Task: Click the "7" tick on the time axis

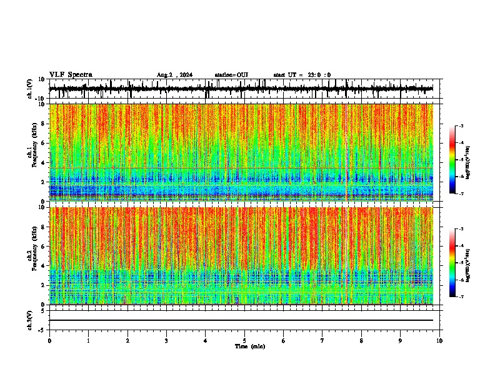Action: (322, 341)
